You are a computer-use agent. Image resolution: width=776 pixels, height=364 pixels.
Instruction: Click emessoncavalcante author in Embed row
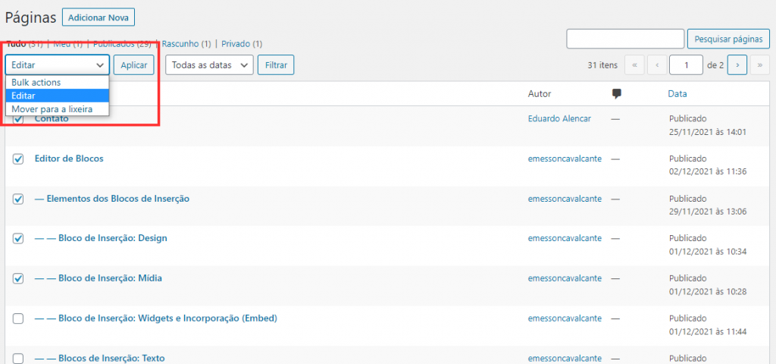565,318
